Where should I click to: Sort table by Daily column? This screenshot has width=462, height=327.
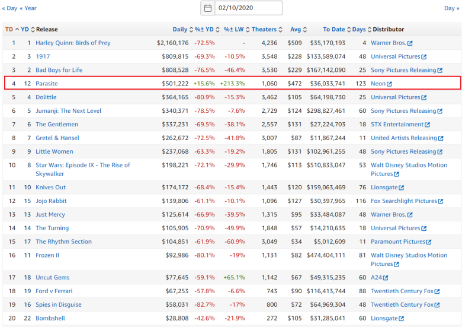click(x=180, y=29)
